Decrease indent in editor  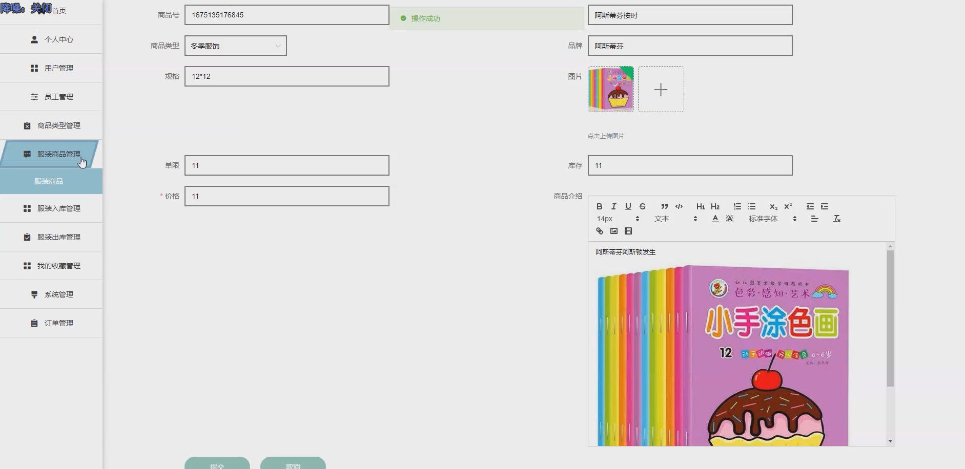(810, 206)
